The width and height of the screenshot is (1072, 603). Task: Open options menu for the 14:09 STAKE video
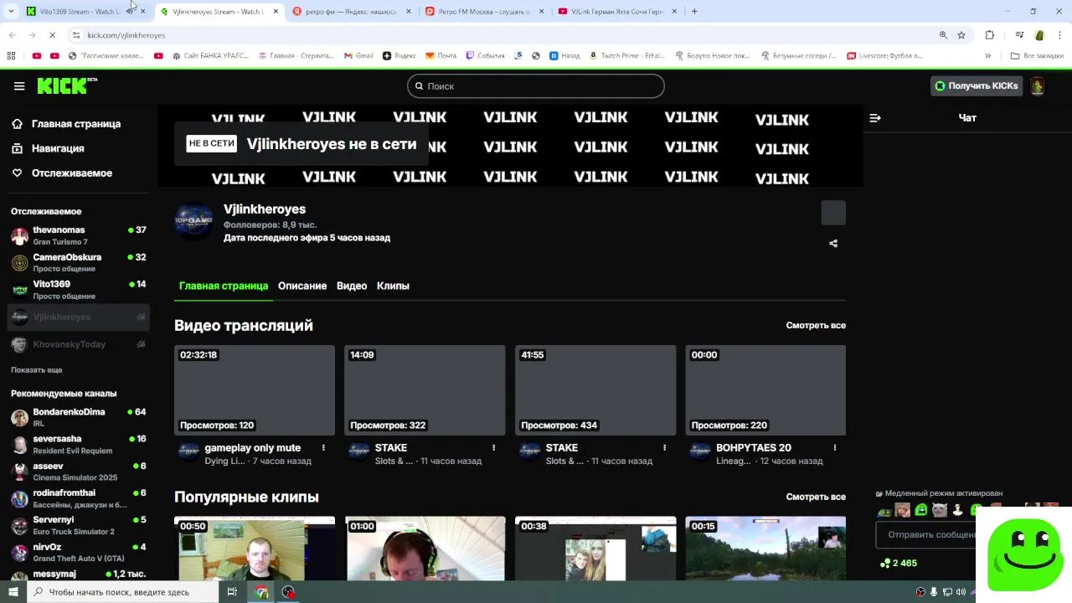coord(494,448)
